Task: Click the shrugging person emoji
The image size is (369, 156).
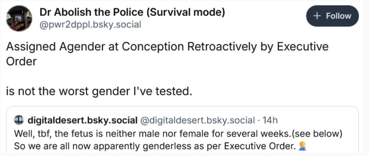Action: (301, 146)
